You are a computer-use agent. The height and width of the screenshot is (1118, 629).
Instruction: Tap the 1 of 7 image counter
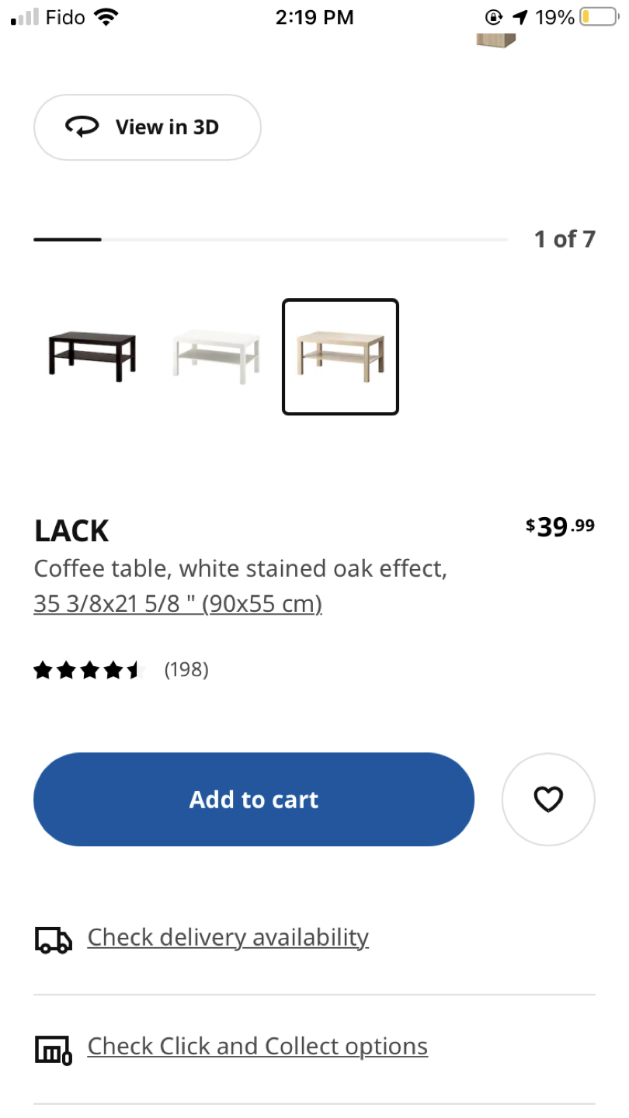565,239
